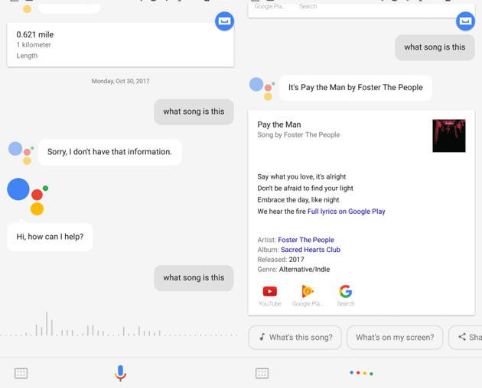
Task: Tap the 0.621 mile conversion card
Action: pos(120,44)
